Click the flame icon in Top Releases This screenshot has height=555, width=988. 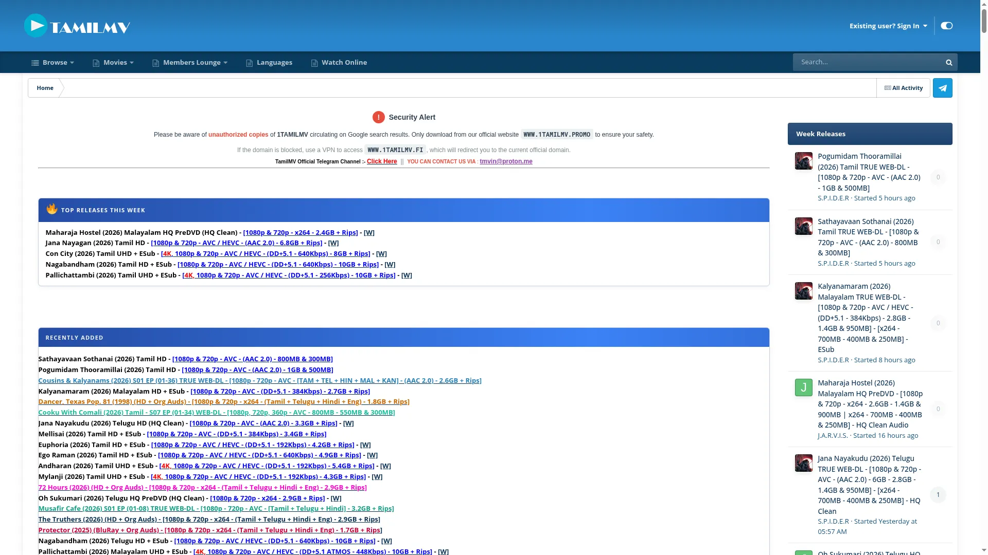(51, 209)
